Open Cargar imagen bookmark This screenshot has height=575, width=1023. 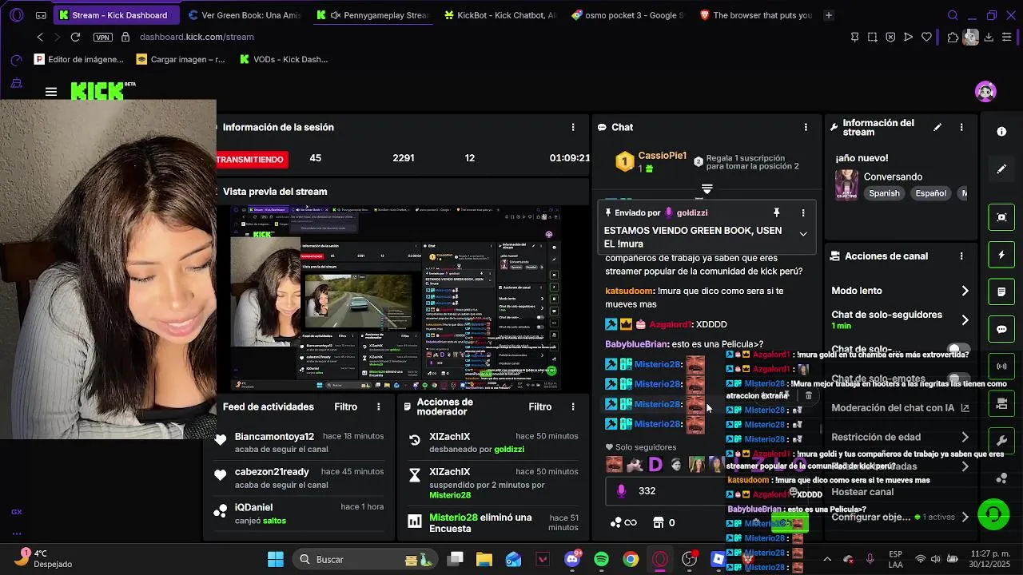click(x=181, y=59)
